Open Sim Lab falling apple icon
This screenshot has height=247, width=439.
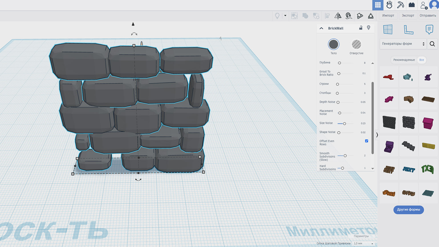pyautogui.click(x=389, y=5)
